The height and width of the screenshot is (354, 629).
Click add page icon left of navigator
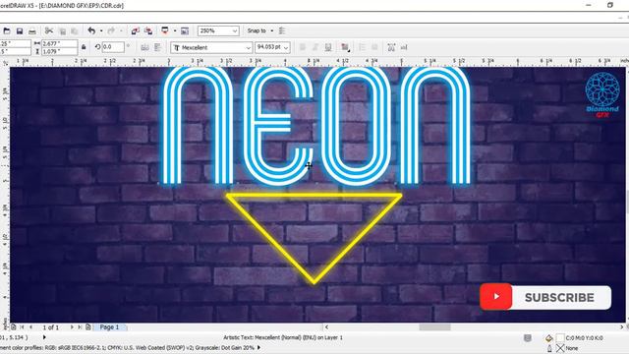tap(14, 327)
